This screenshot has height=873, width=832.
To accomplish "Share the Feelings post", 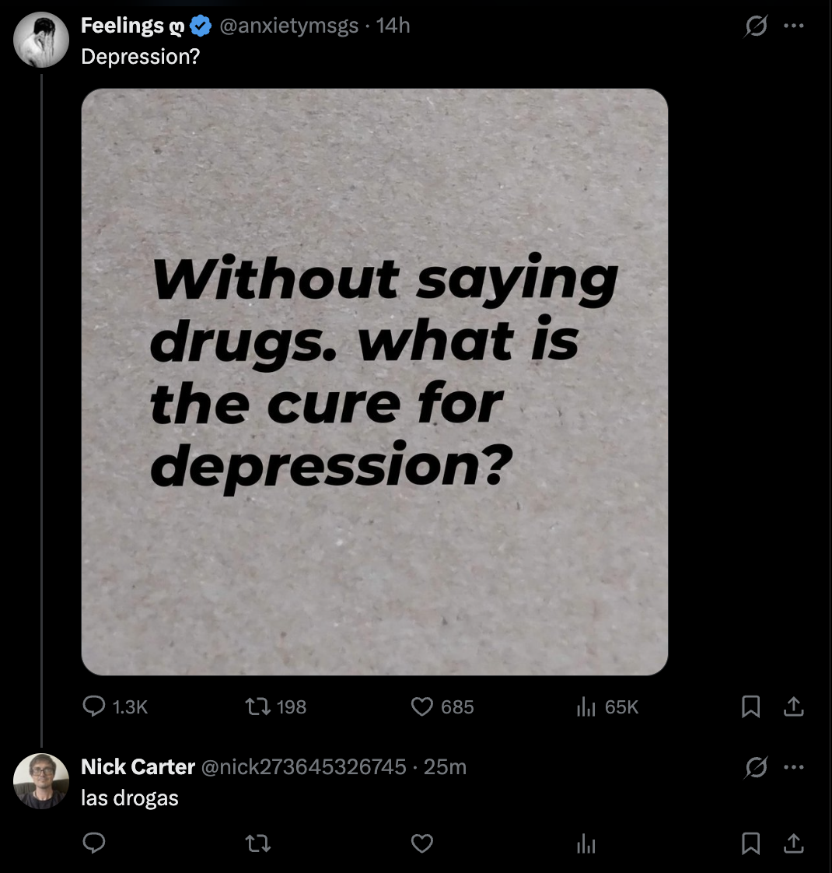I will coord(793,706).
